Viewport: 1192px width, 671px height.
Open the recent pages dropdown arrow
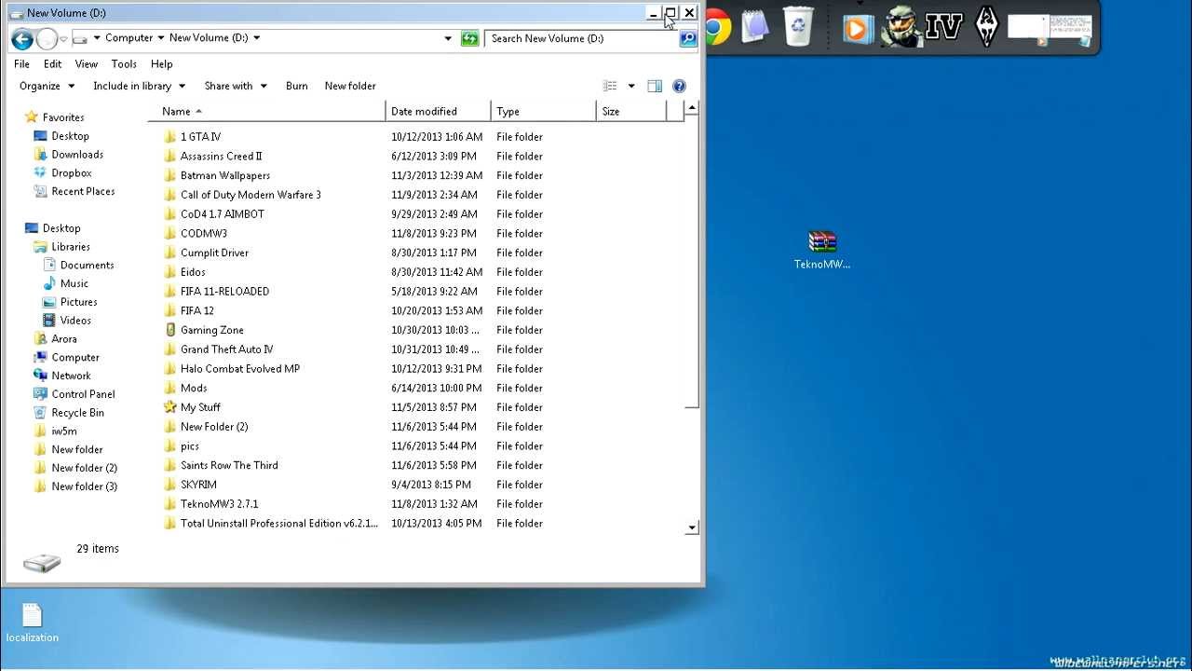coord(63,39)
